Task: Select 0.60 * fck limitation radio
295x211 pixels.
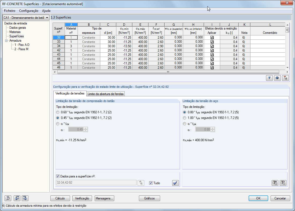Action: pyautogui.click(x=58, y=112)
